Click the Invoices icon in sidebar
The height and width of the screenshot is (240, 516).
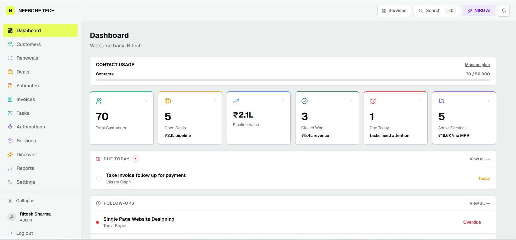pos(10,99)
